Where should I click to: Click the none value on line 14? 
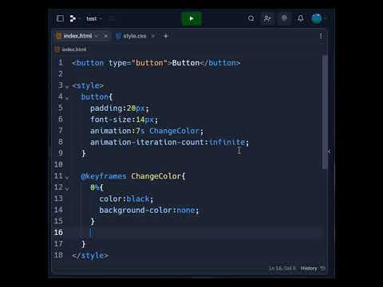(x=186, y=210)
